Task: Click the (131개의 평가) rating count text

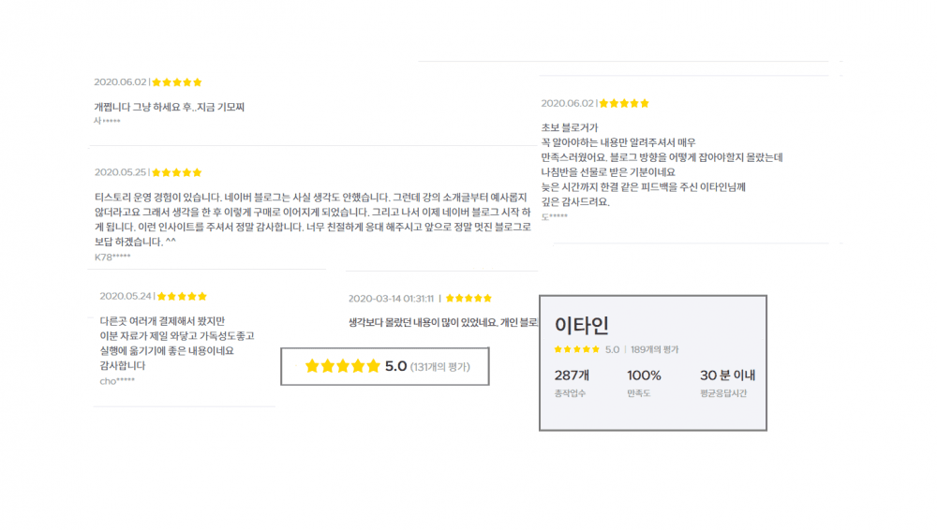Action: 440,366
